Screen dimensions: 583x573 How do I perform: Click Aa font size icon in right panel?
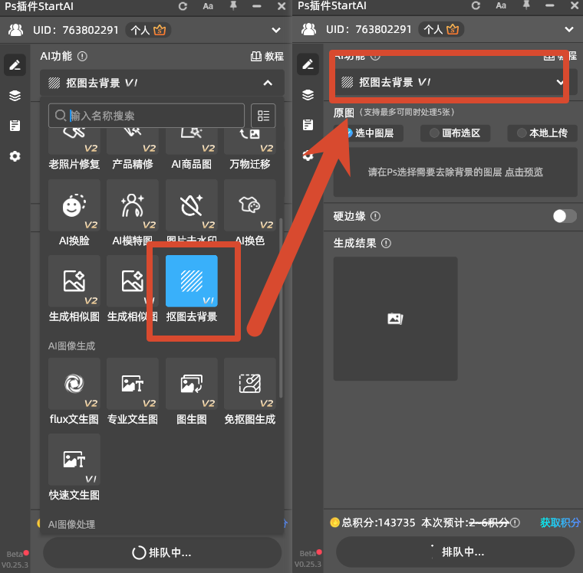(501, 5)
